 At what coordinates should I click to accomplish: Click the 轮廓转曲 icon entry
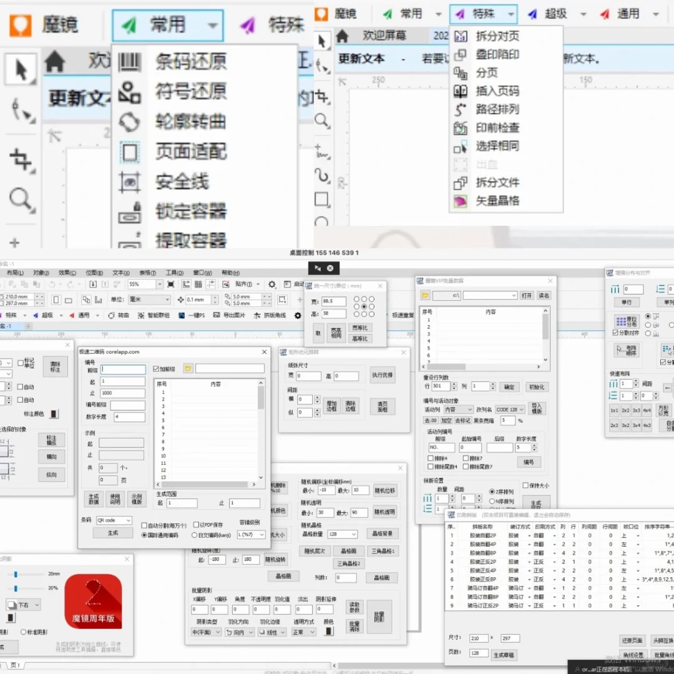129,122
